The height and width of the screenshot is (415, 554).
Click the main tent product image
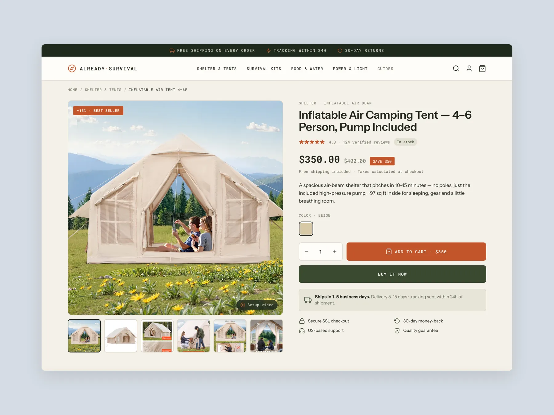pos(175,207)
